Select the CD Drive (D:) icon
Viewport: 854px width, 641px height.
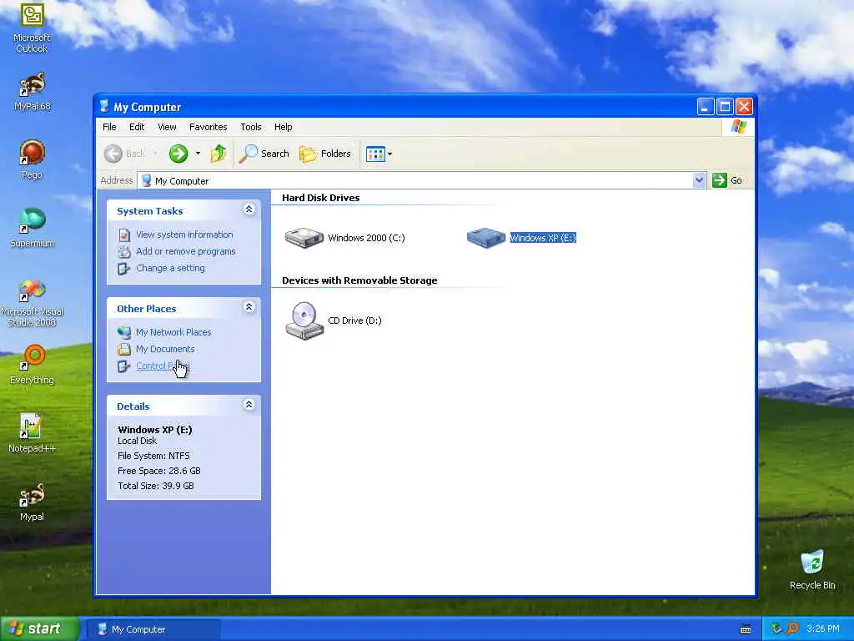334,320
